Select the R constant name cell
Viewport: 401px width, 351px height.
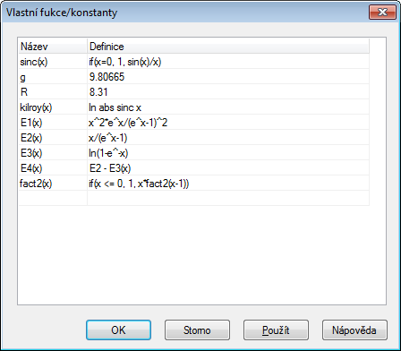[x=53, y=92]
